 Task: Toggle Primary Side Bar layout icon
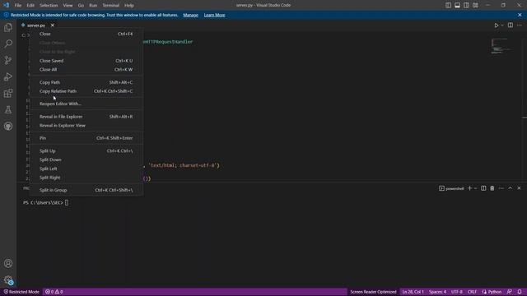coord(448,5)
